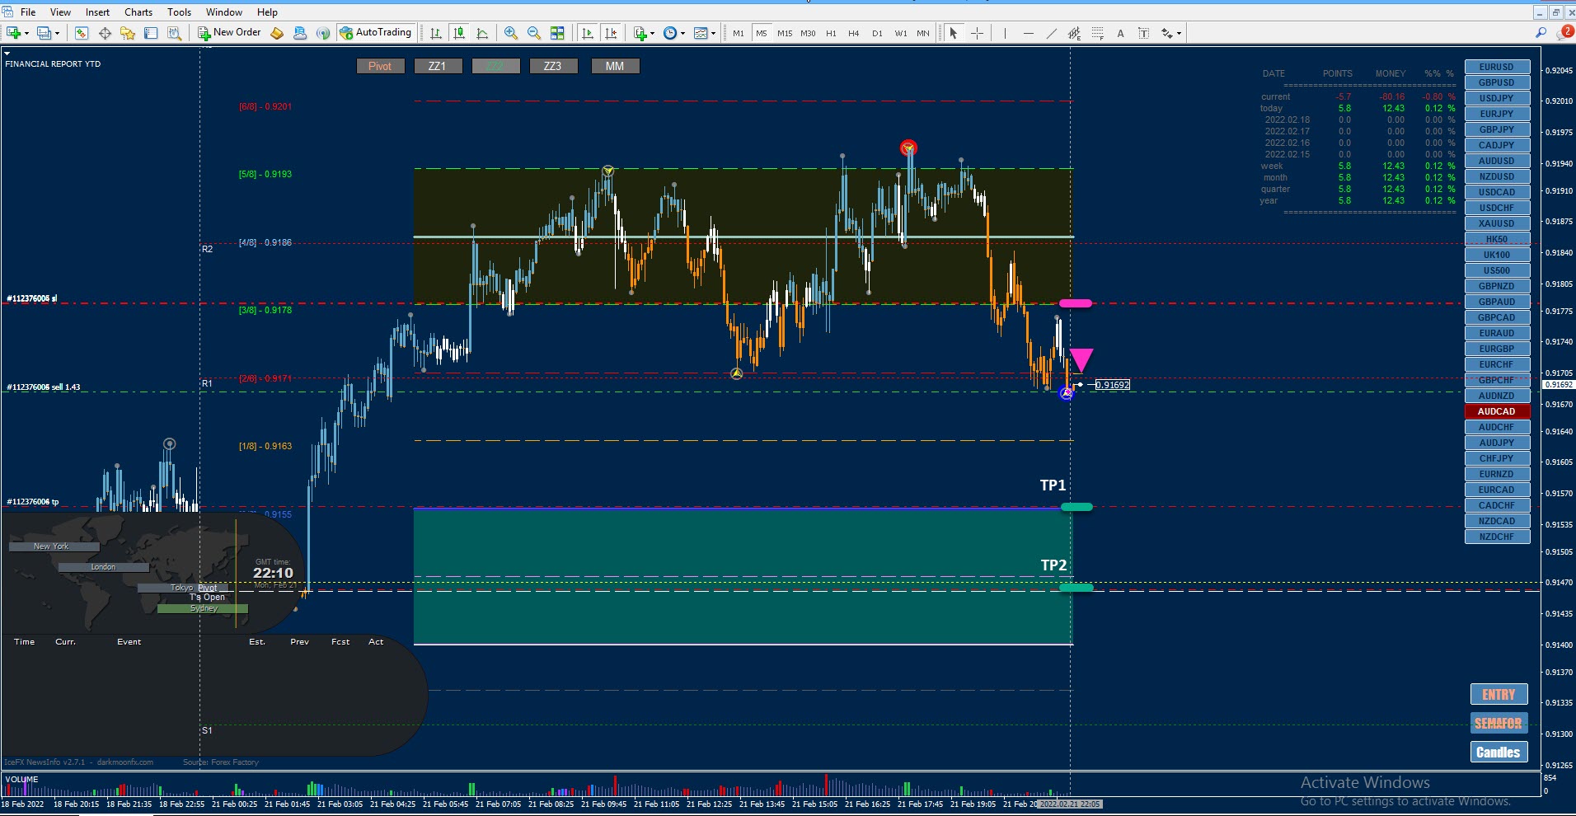This screenshot has height=816, width=1576.
Task: Select the cursor arrow tool
Action: 954,33
